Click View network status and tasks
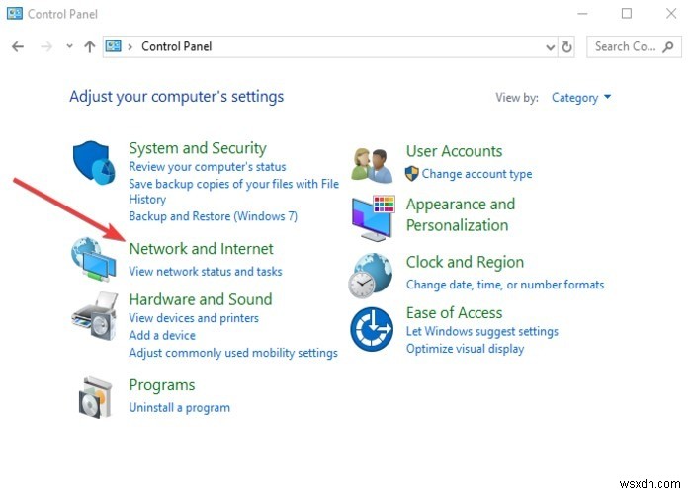The height and width of the screenshot is (494, 692). 206,272
